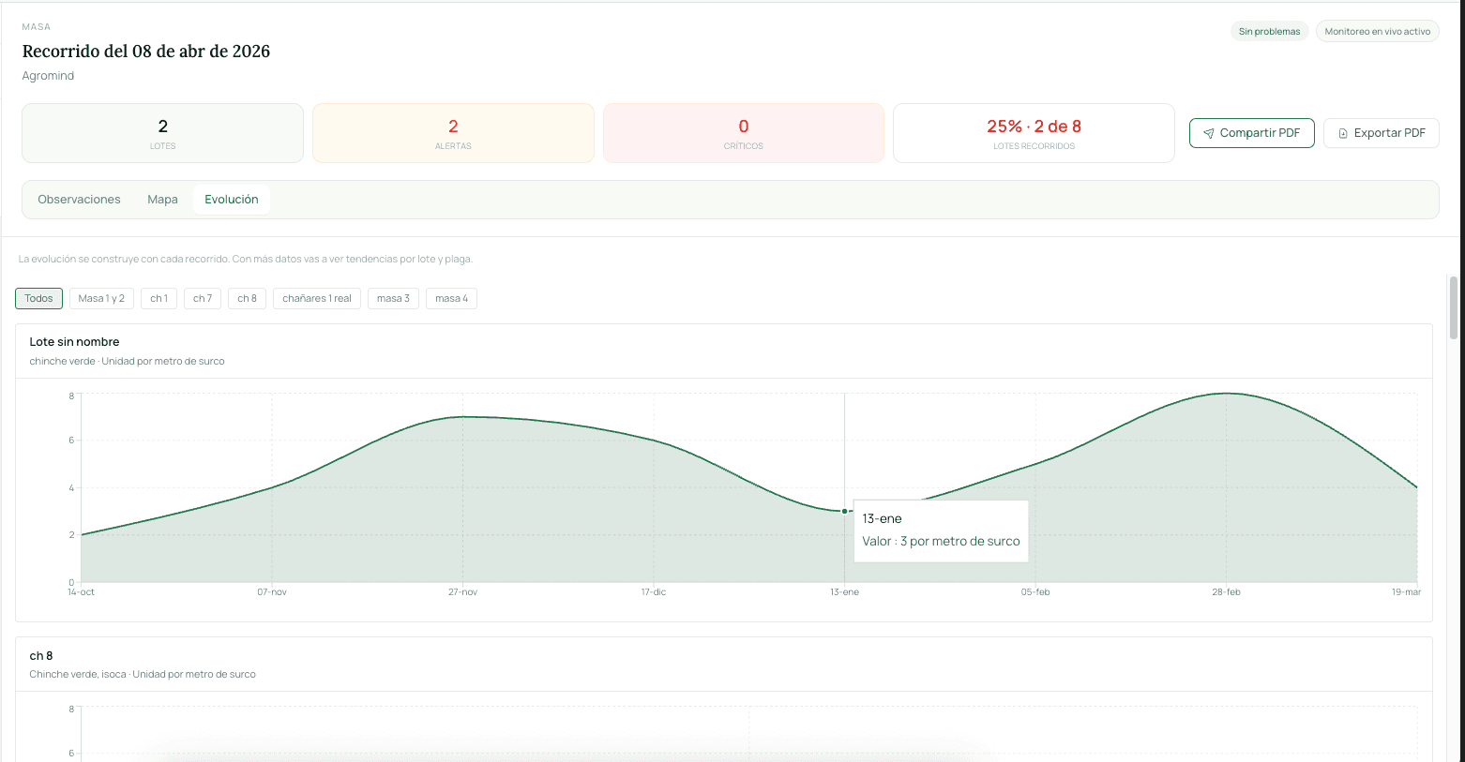Click the 13-ene data point on chart

(844, 511)
